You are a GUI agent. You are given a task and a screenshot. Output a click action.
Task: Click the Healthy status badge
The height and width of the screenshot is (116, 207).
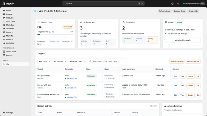(179, 22)
